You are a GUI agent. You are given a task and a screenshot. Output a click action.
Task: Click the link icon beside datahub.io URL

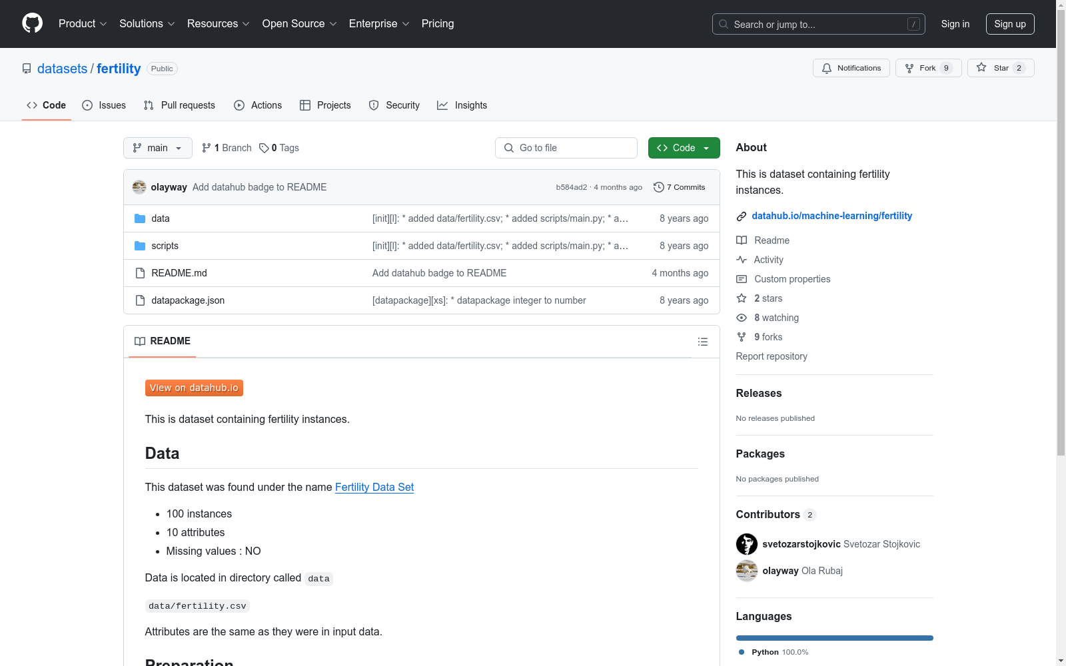[x=742, y=216]
